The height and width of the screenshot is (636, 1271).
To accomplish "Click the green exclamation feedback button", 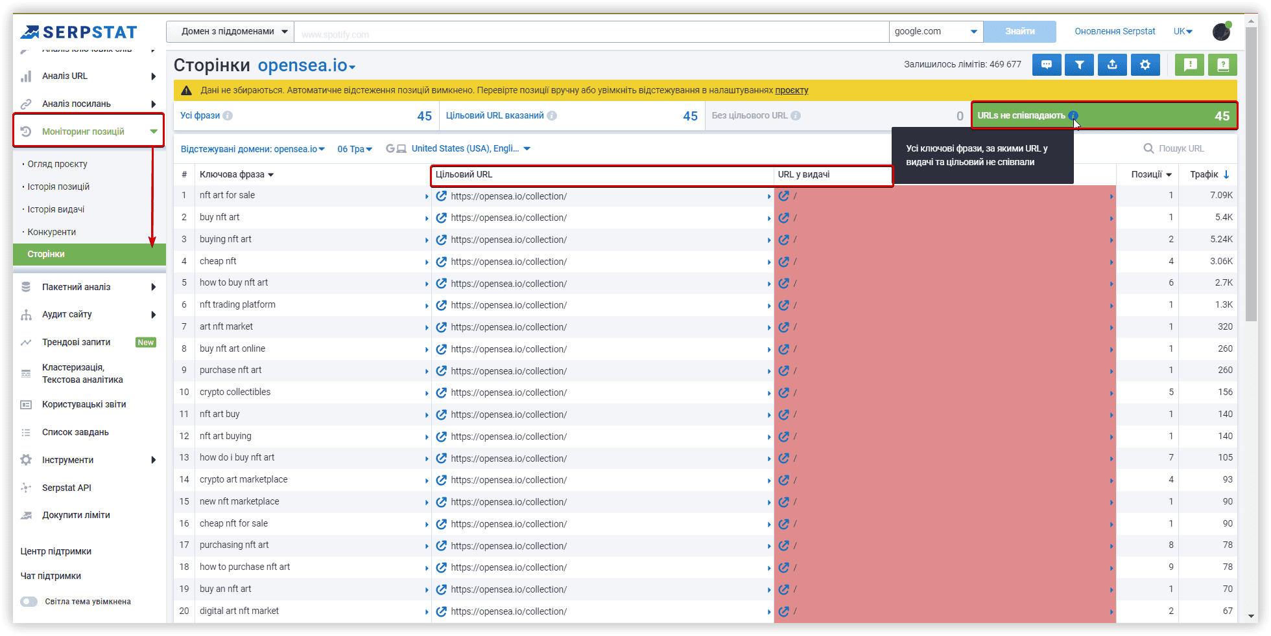I will [1190, 65].
